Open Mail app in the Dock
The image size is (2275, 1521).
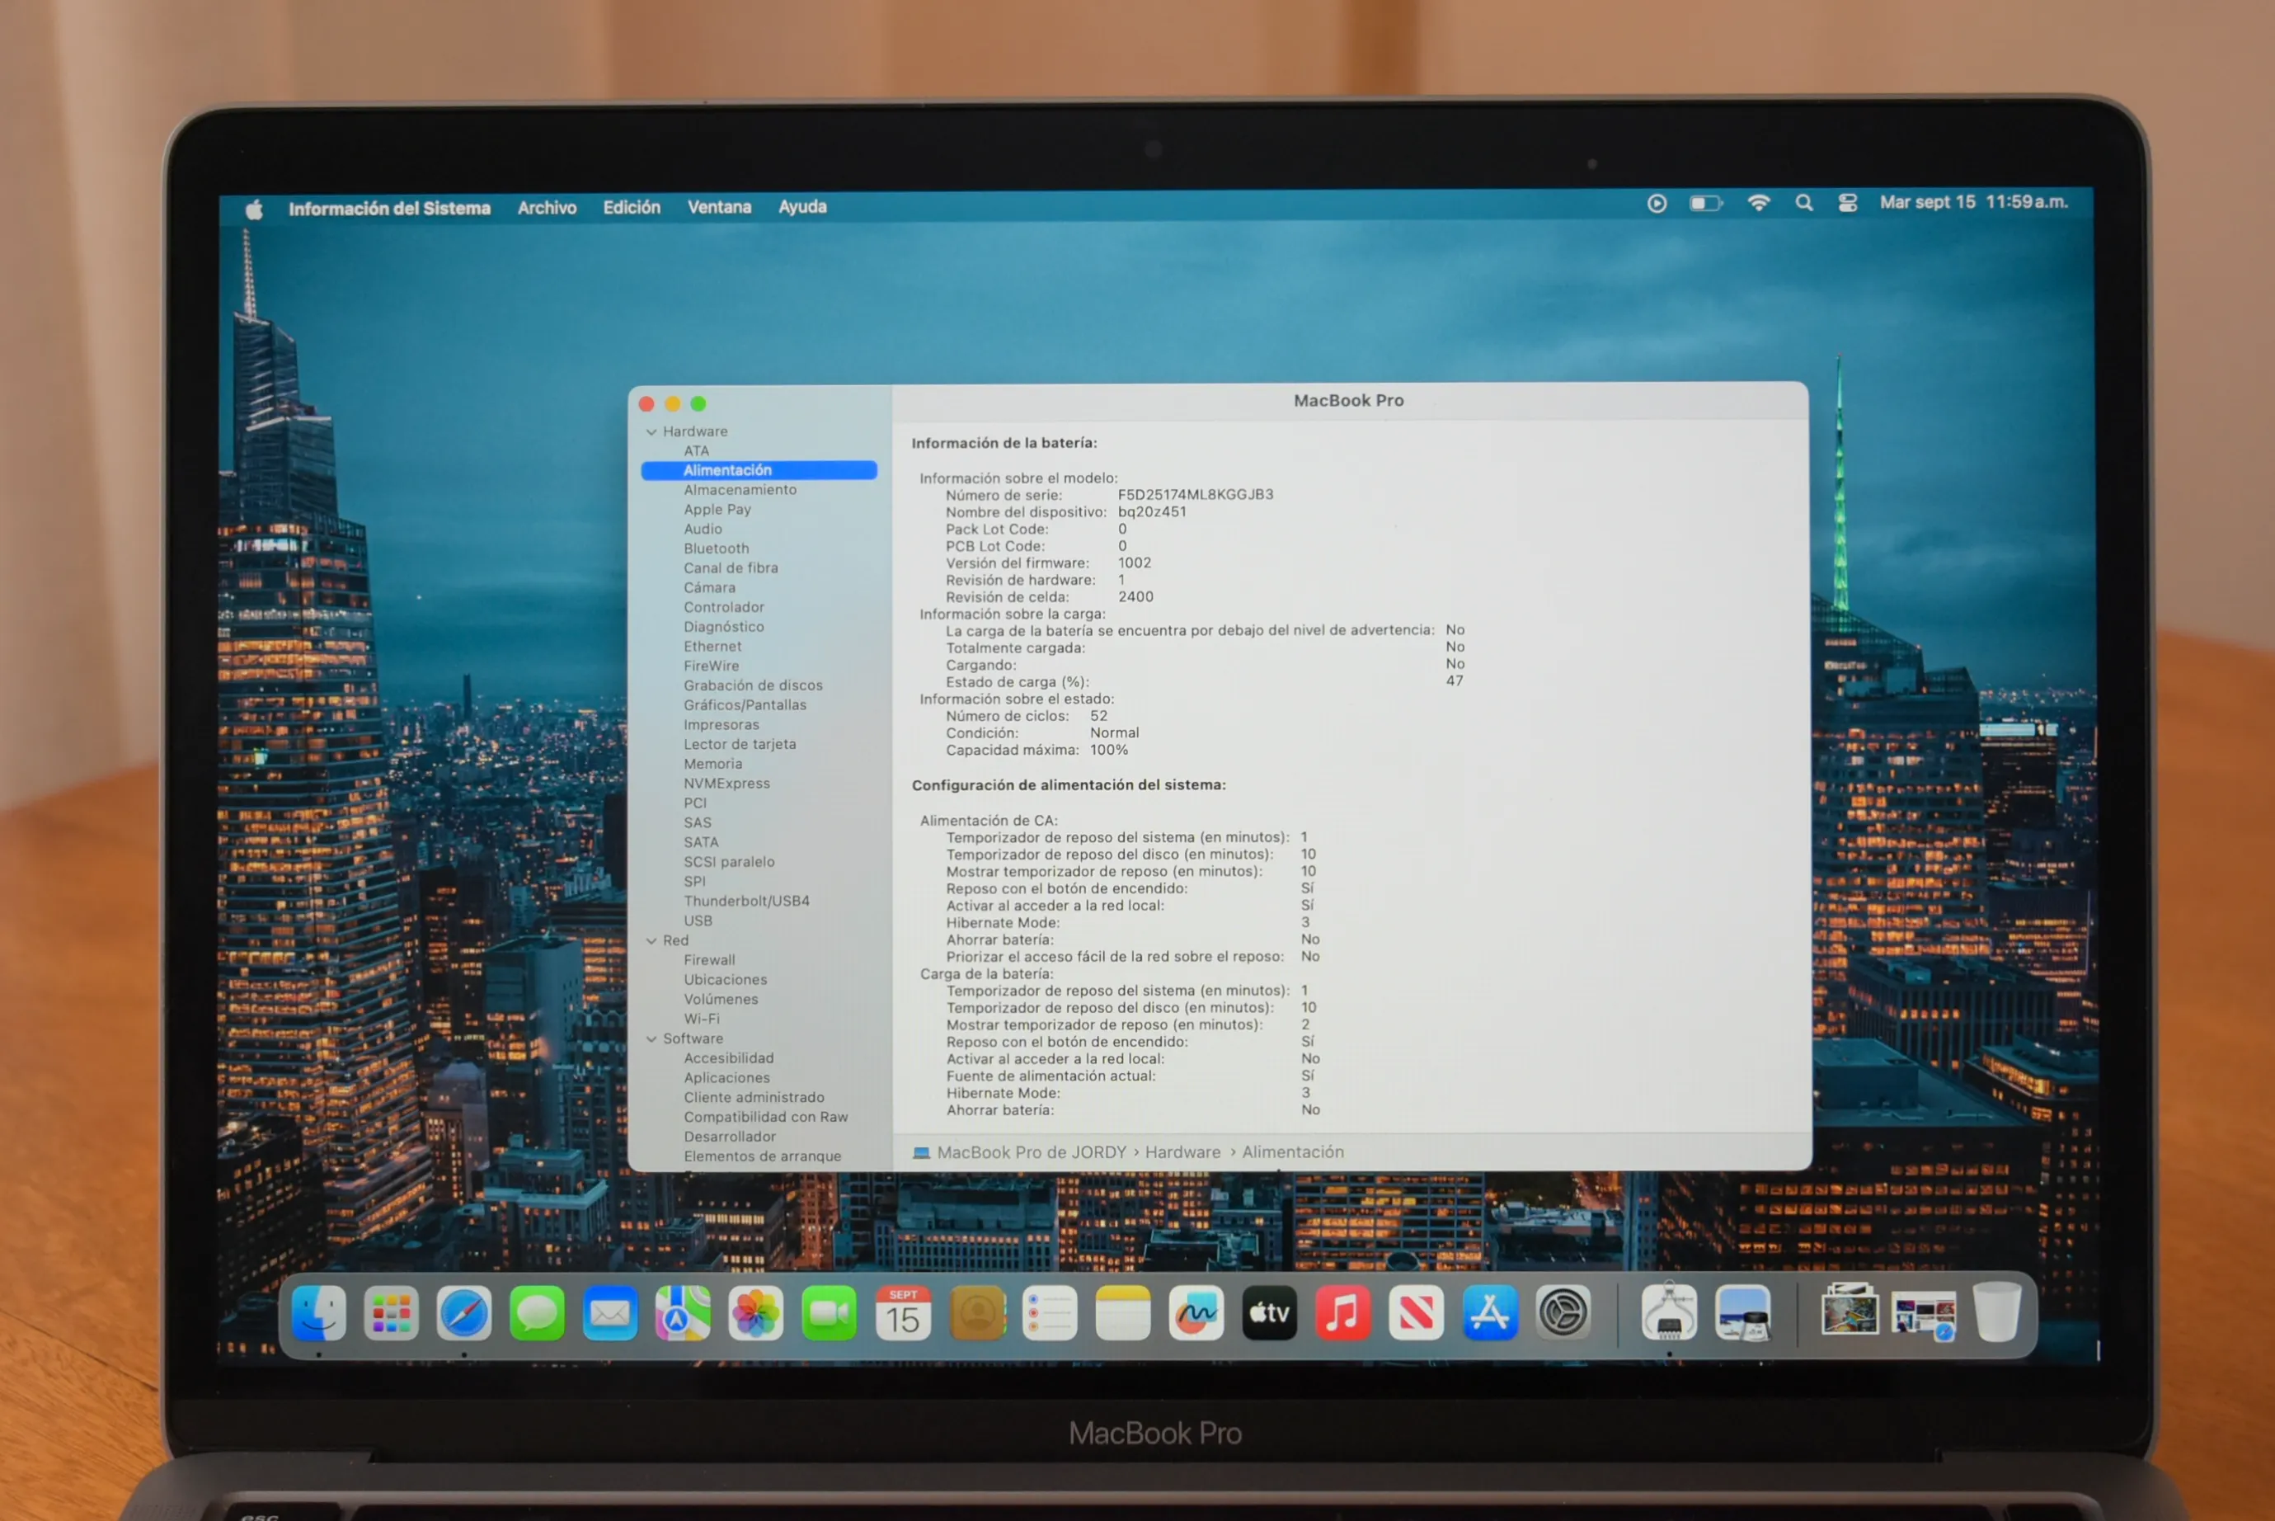click(x=610, y=1313)
